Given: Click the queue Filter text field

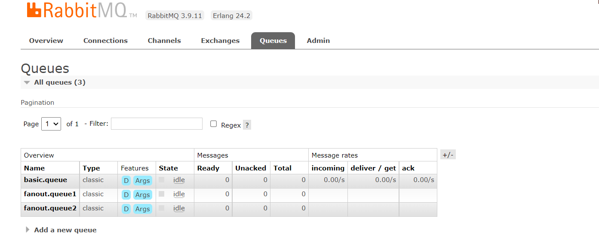Looking at the screenshot, I should tap(157, 124).
